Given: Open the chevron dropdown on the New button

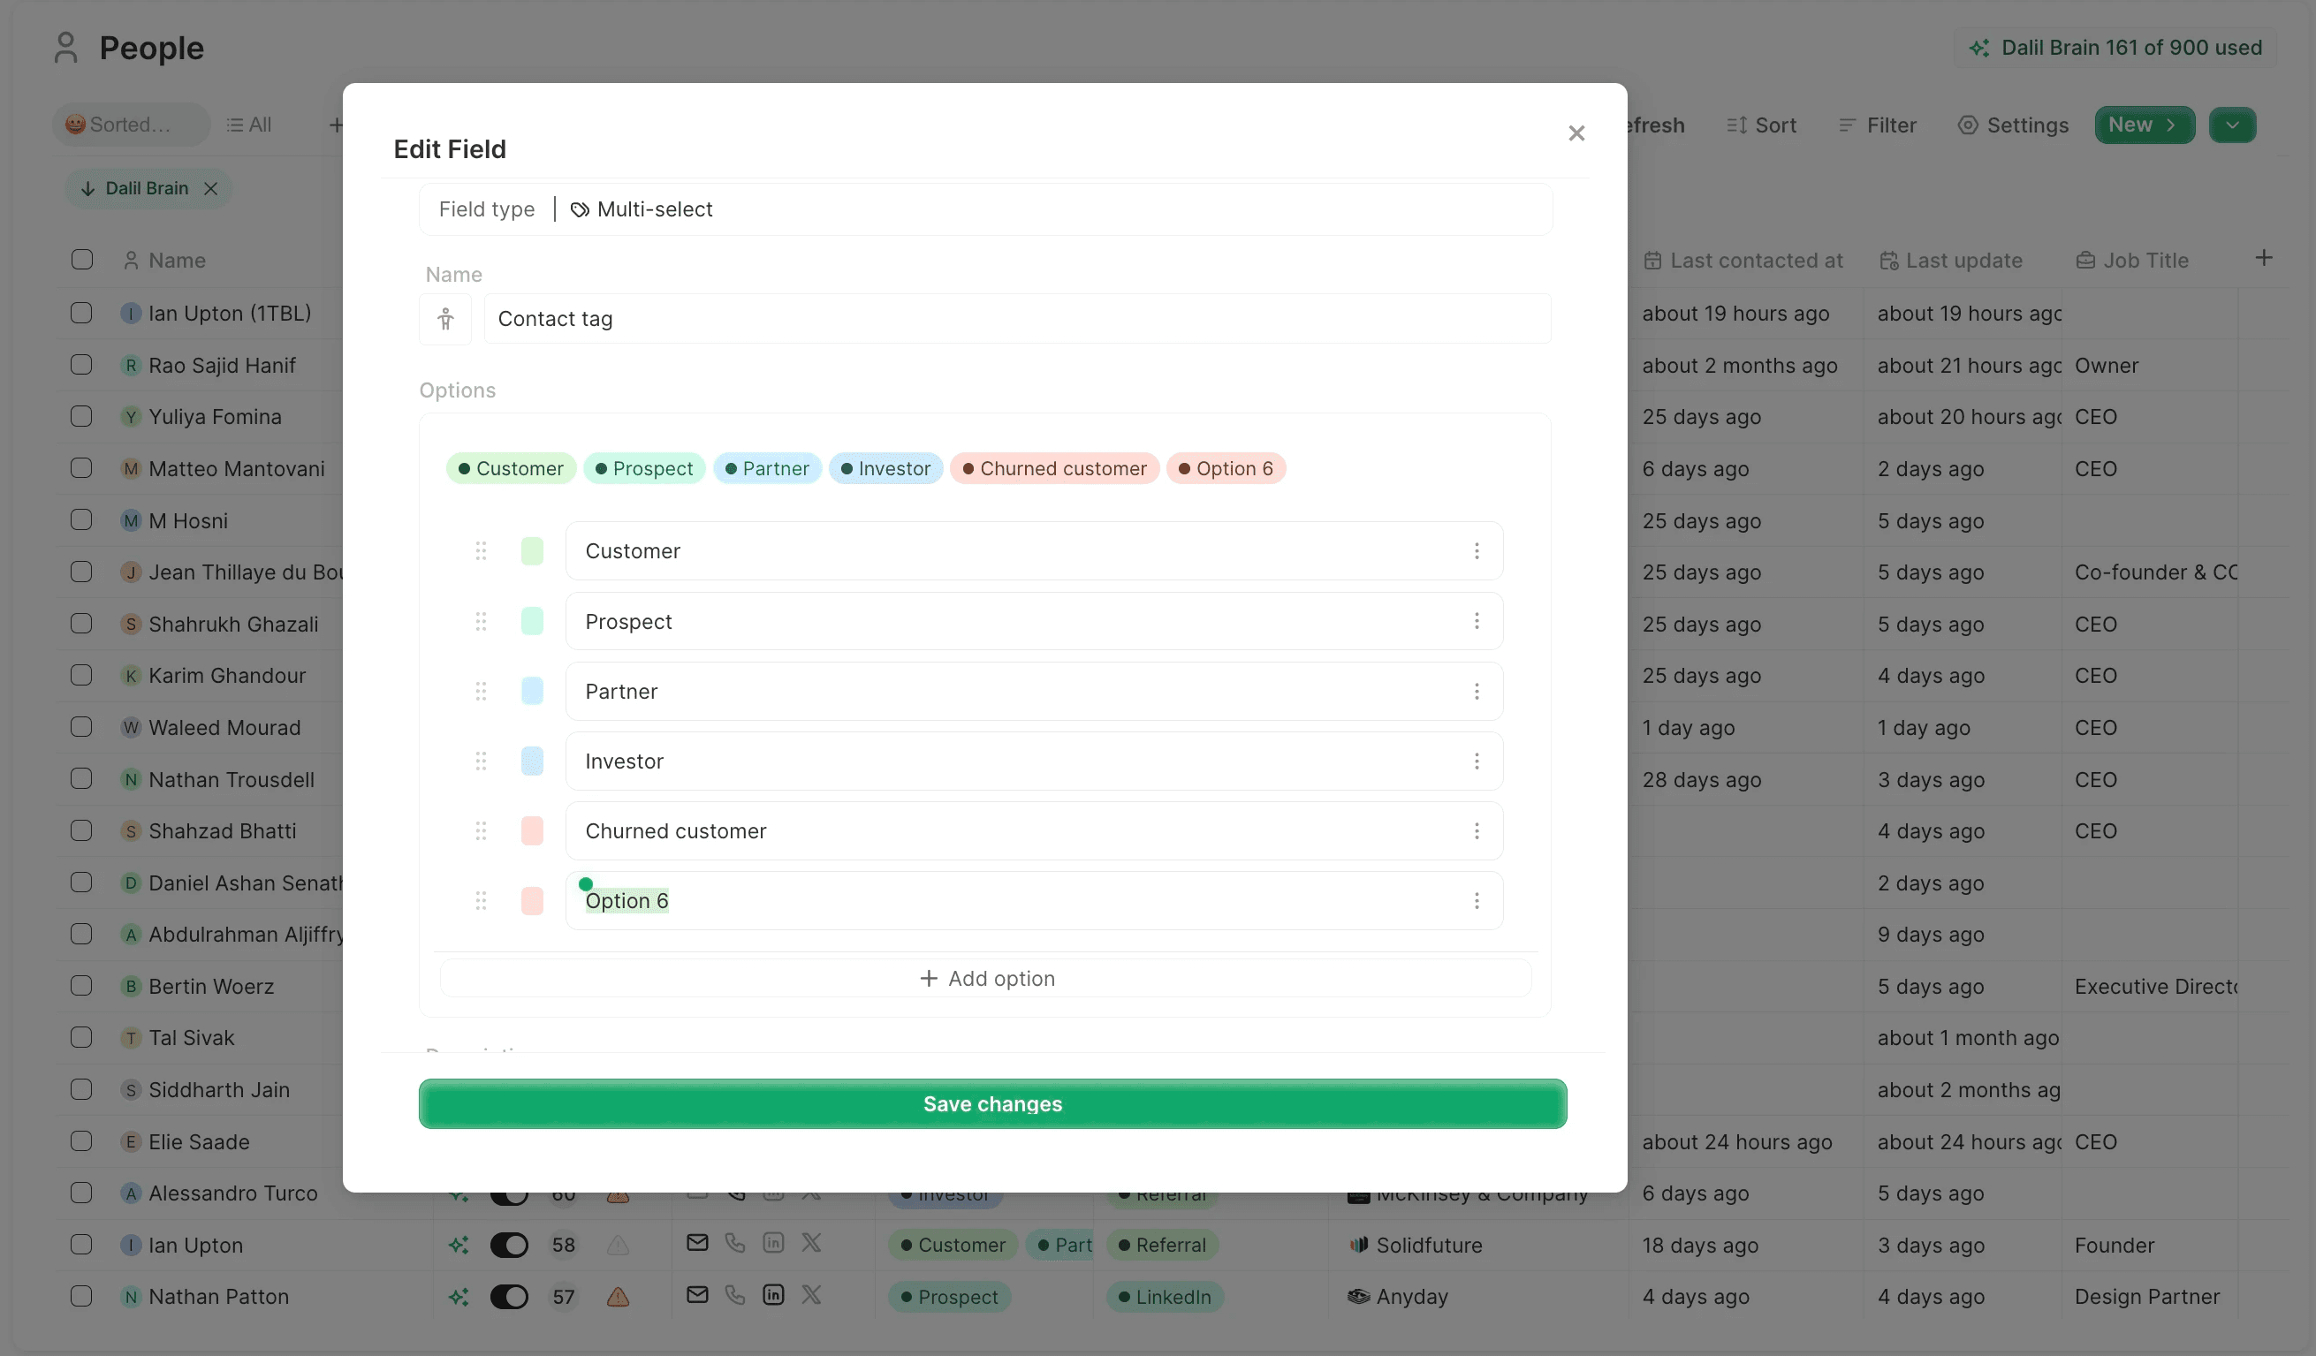Looking at the screenshot, I should 2172,125.
